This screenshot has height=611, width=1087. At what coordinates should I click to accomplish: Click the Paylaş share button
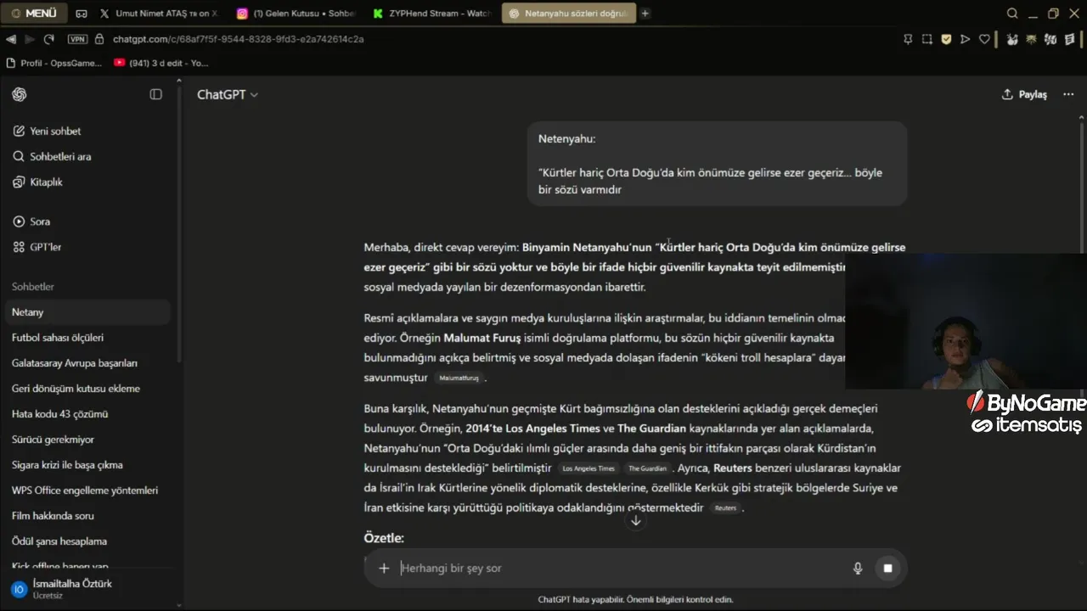(x=1024, y=94)
